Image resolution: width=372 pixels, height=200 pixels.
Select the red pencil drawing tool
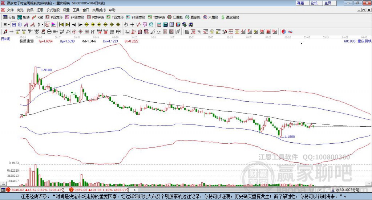(x=5, y=32)
